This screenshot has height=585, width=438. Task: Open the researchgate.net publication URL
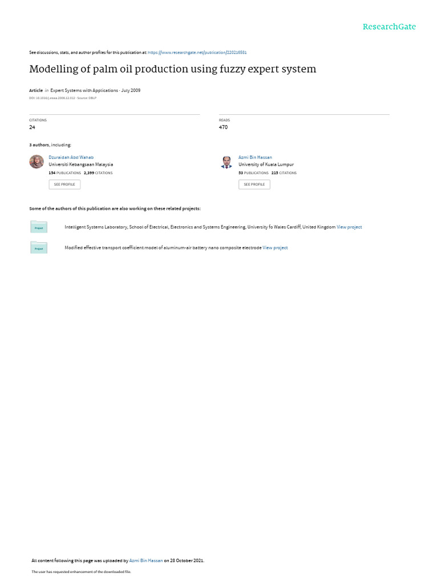click(197, 52)
